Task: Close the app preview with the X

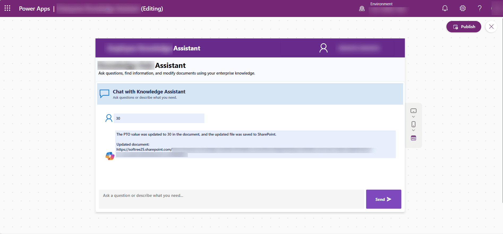Action: point(491,27)
